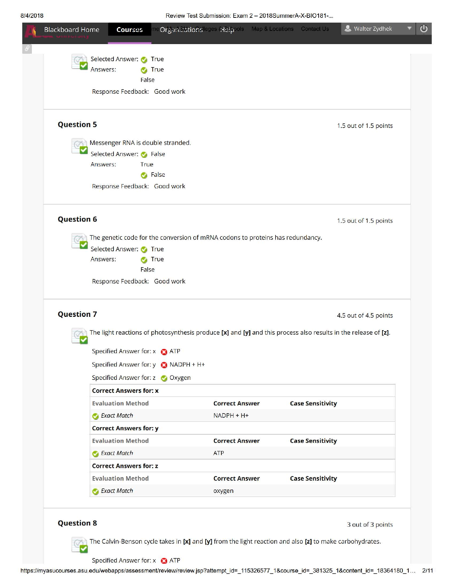
Task: Follow the Contact Us link
Action: click(315, 29)
